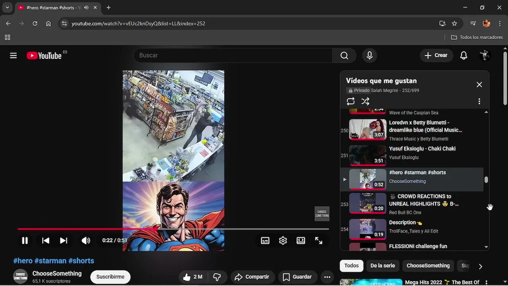Select the Todos filter chip

pyautogui.click(x=351, y=266)
